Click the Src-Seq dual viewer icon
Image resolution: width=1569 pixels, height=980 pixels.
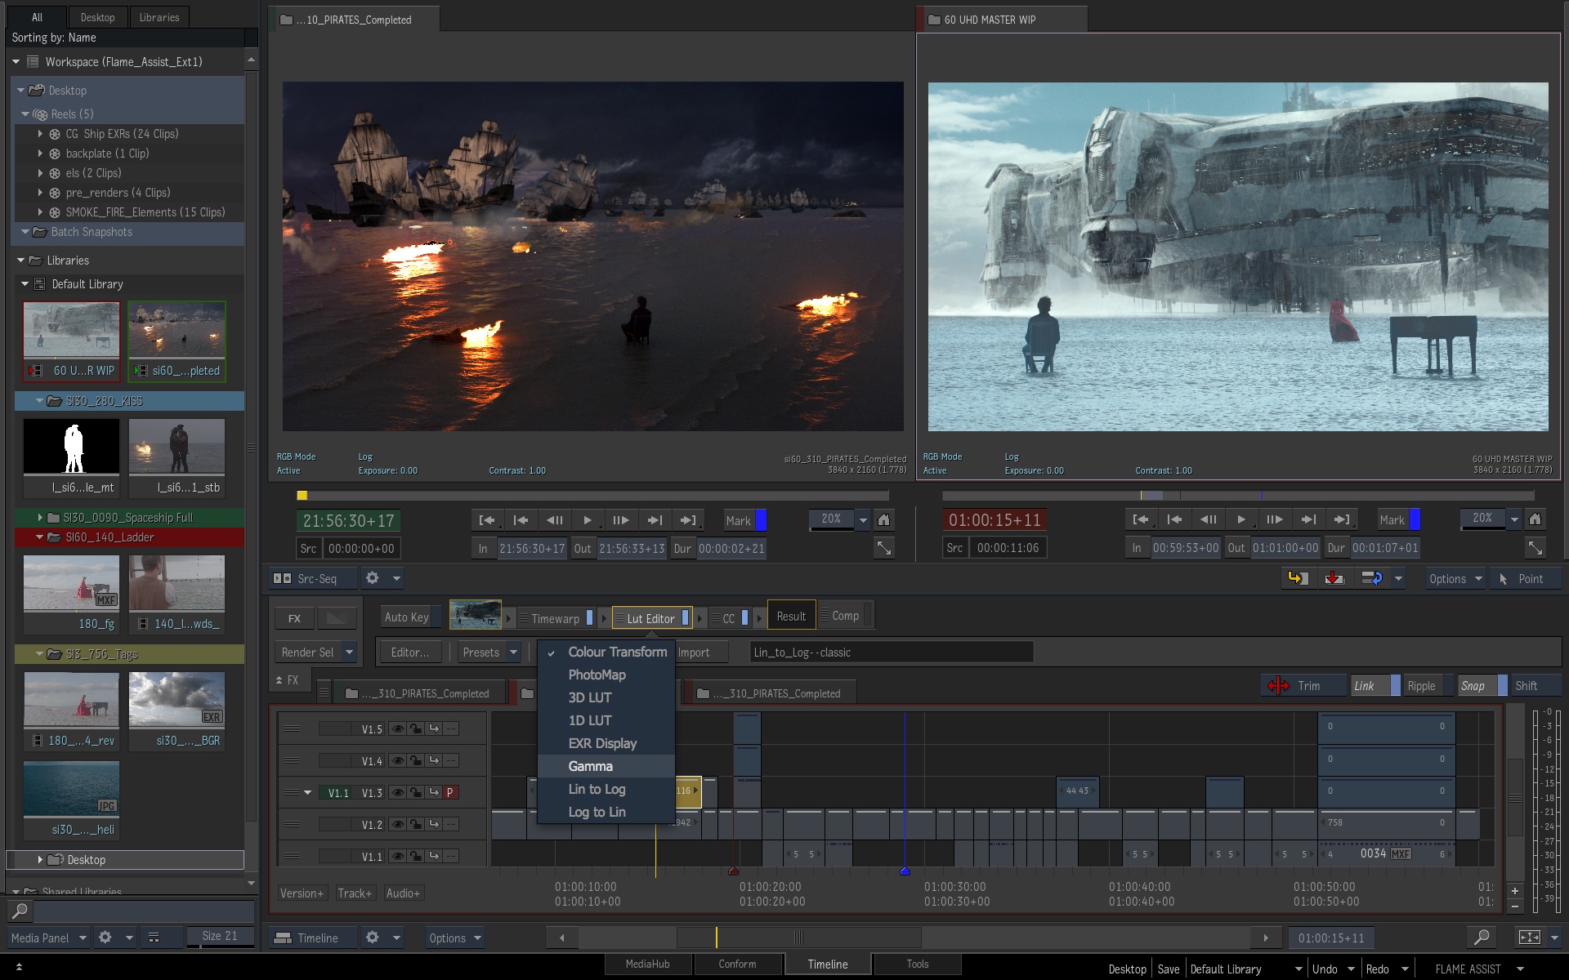pos(282,578)
